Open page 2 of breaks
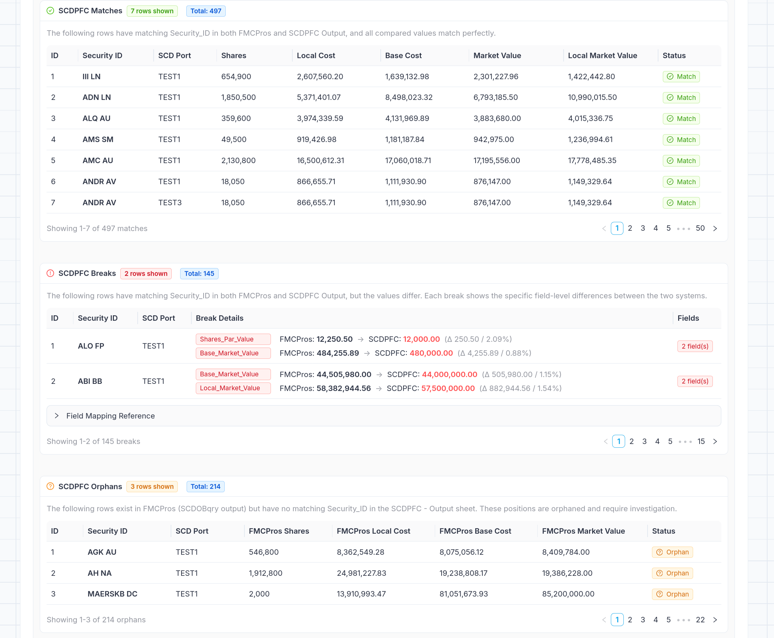Viewport: 774px width, 638px height. [631, 441]
